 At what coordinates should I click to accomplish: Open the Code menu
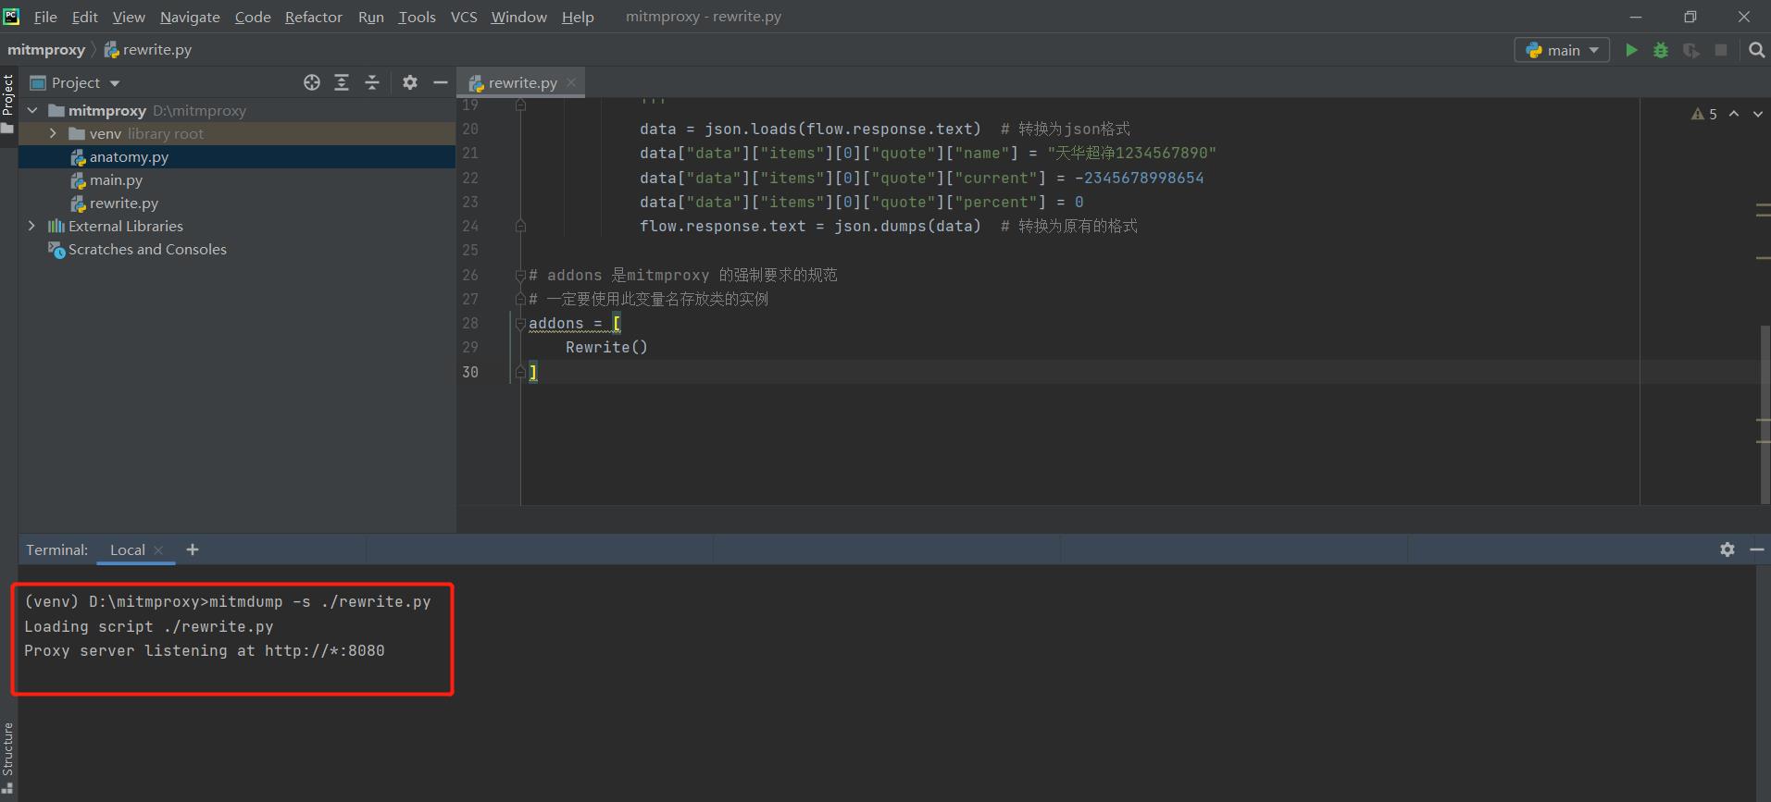click(253, 17)
